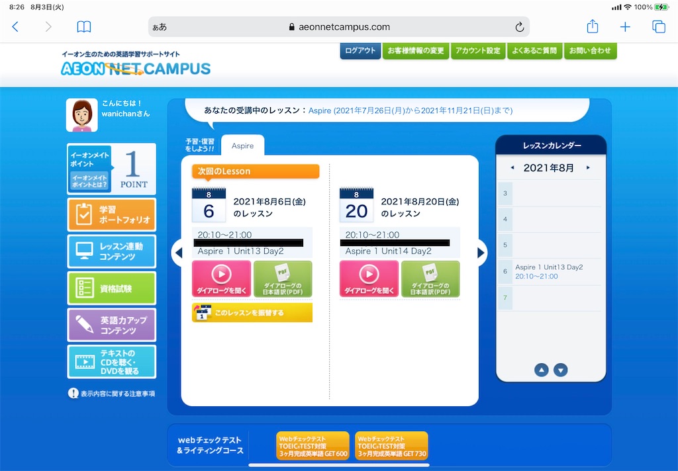Show next lessons with right carousel arrow
Viewport: 678px width, 471px height.
click(x=481, y=253)
